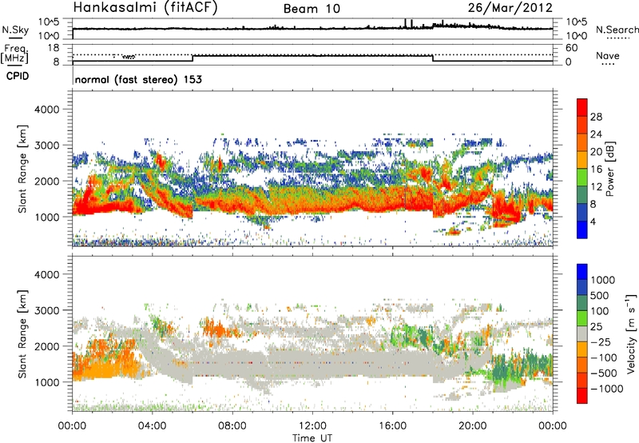The height and width of the screenshot is (443, 639).
Task: Click the '20:00' time axis tick label
Action: (x=473, y=426)
